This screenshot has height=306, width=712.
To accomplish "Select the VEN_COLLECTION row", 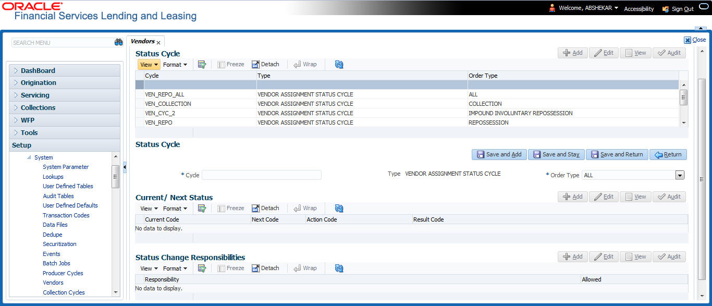I will point(407,104).
